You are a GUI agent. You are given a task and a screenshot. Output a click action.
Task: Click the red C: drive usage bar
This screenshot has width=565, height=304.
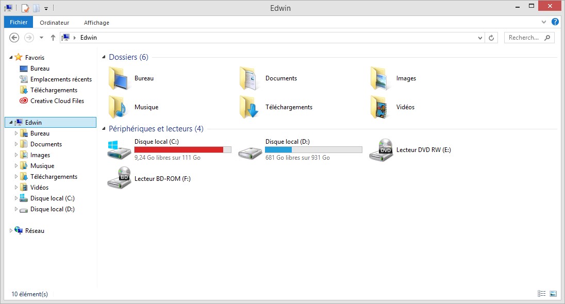point(182,150)
